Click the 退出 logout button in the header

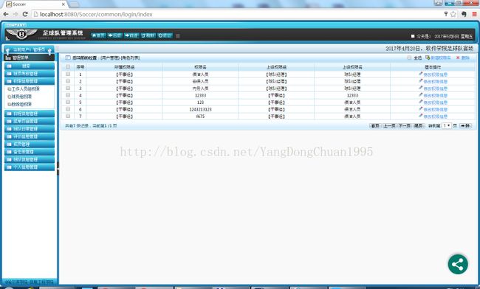[x=165, y=35]
